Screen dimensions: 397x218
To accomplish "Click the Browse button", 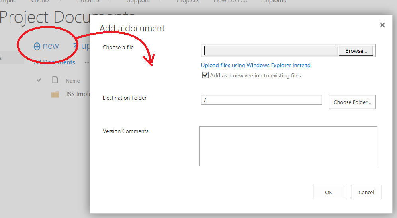I will tap(356, 51).
